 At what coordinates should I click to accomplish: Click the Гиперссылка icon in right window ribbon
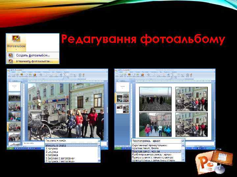click(148, 75)
